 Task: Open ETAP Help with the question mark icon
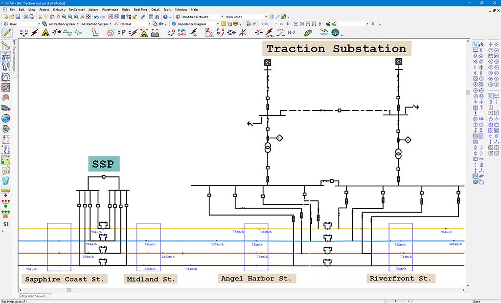[x=165, y=16]
